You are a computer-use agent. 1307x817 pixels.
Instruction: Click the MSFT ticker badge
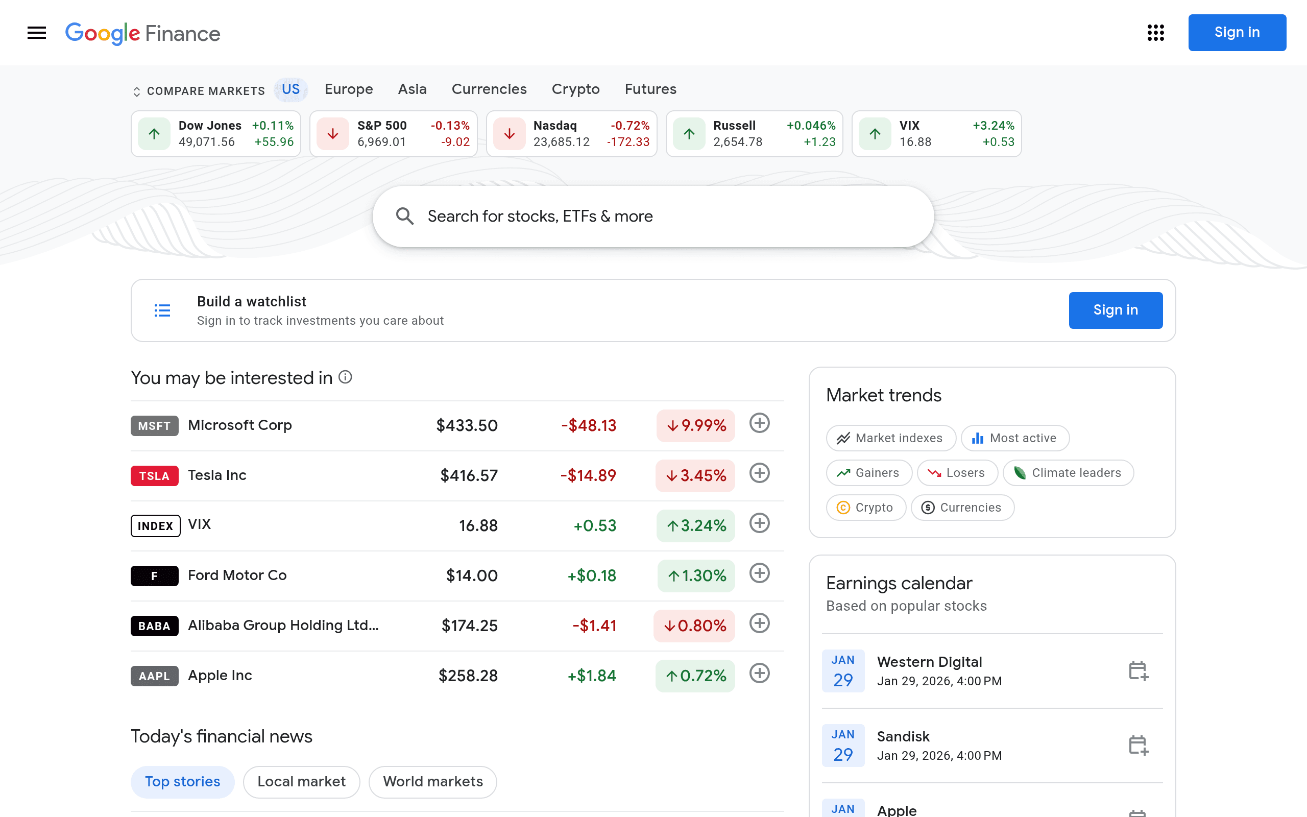[155, 426]
